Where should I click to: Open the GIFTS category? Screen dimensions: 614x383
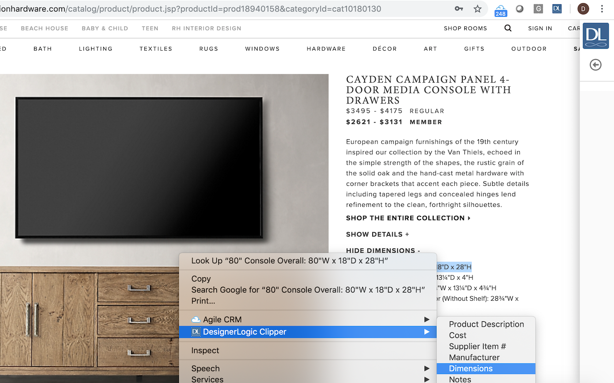coord(474,49)
